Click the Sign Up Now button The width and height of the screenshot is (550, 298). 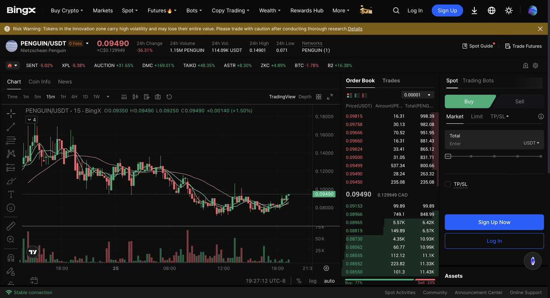coord(494,222)
